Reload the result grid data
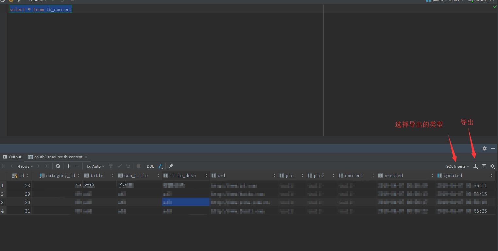This screenshot has height=251, width=498. [x=58, y=166]
